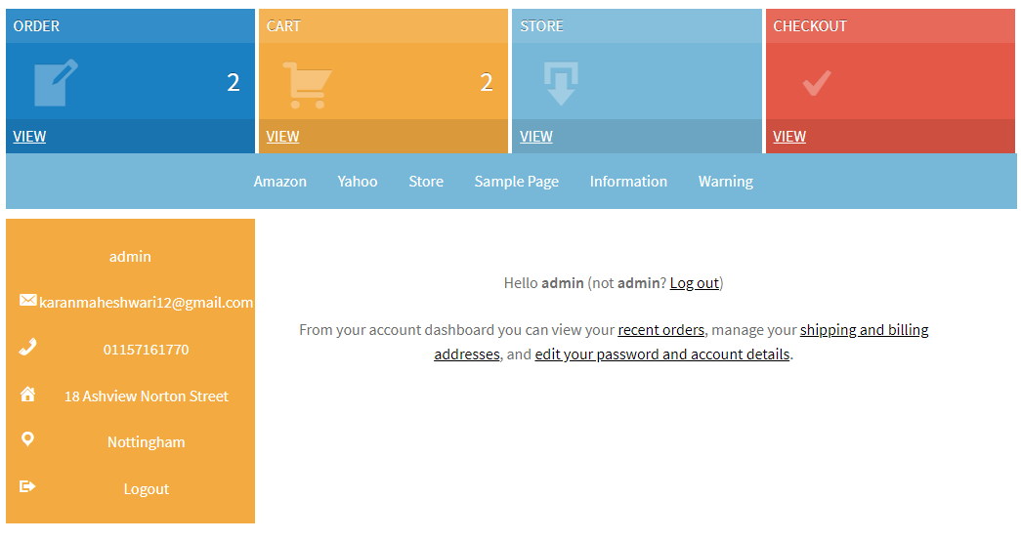Screen dimensions: 1021x541
Task: Click Log out link next to admin greeting
Action: tap(694, 283)
